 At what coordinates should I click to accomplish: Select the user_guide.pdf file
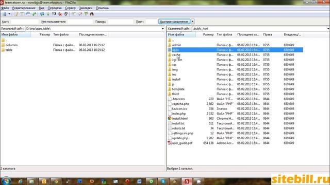click(182, 143)
